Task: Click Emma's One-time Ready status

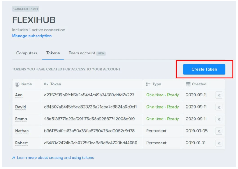Action: [162, 119]
